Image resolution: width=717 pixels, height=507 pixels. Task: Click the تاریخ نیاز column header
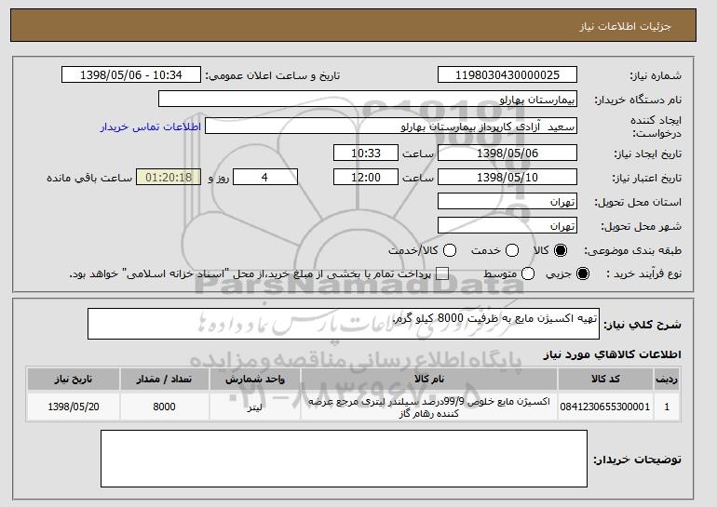[x=74, y=380]
